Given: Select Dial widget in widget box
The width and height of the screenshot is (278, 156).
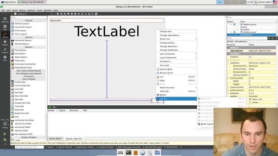Looking at the screenshot, I should (17, 117).
